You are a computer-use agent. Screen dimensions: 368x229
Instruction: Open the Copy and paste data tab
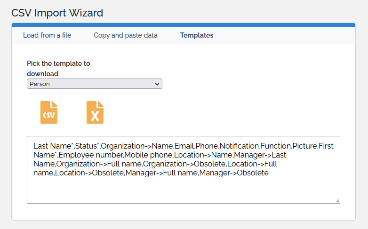pos(126,35)
